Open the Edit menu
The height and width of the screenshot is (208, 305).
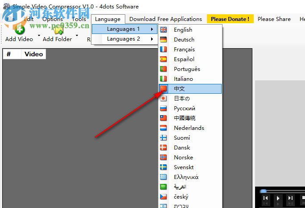point(29,19)
